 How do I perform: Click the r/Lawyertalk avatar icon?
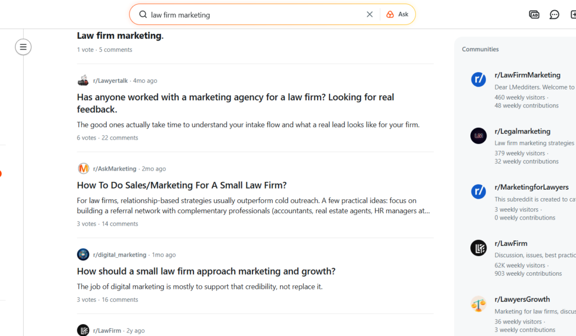(83, 80)
